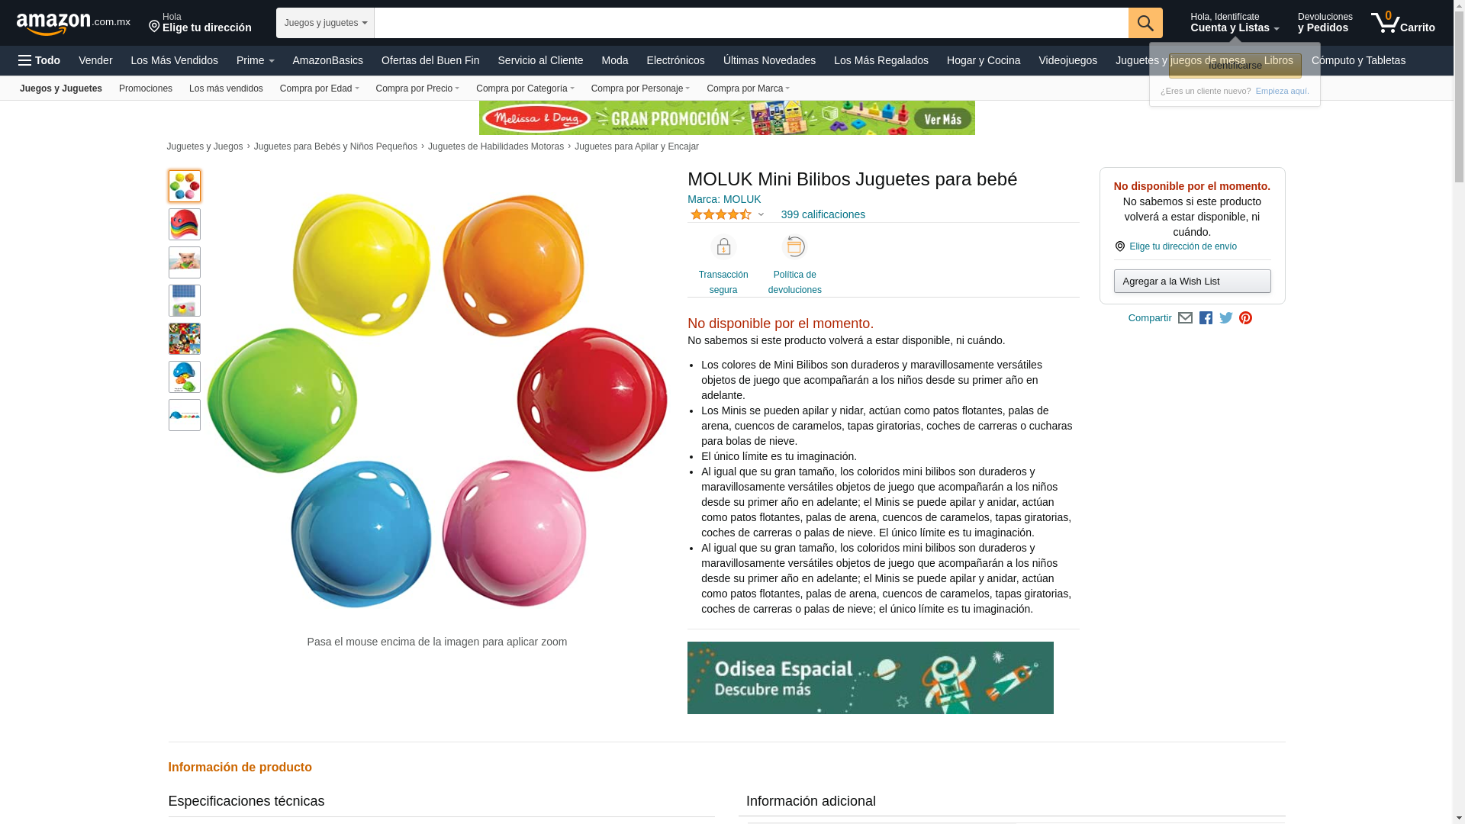Share product on Facebook icon
Screen dimensions: 1465x824
pyautogui.click(x=1206, y=318)
